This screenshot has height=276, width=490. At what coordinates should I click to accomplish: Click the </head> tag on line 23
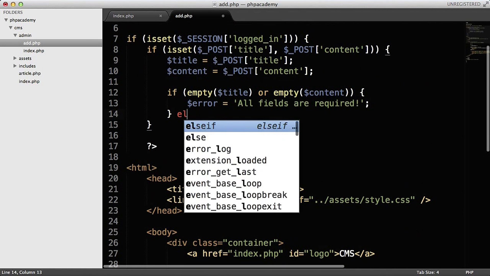[x=164, y=211]
